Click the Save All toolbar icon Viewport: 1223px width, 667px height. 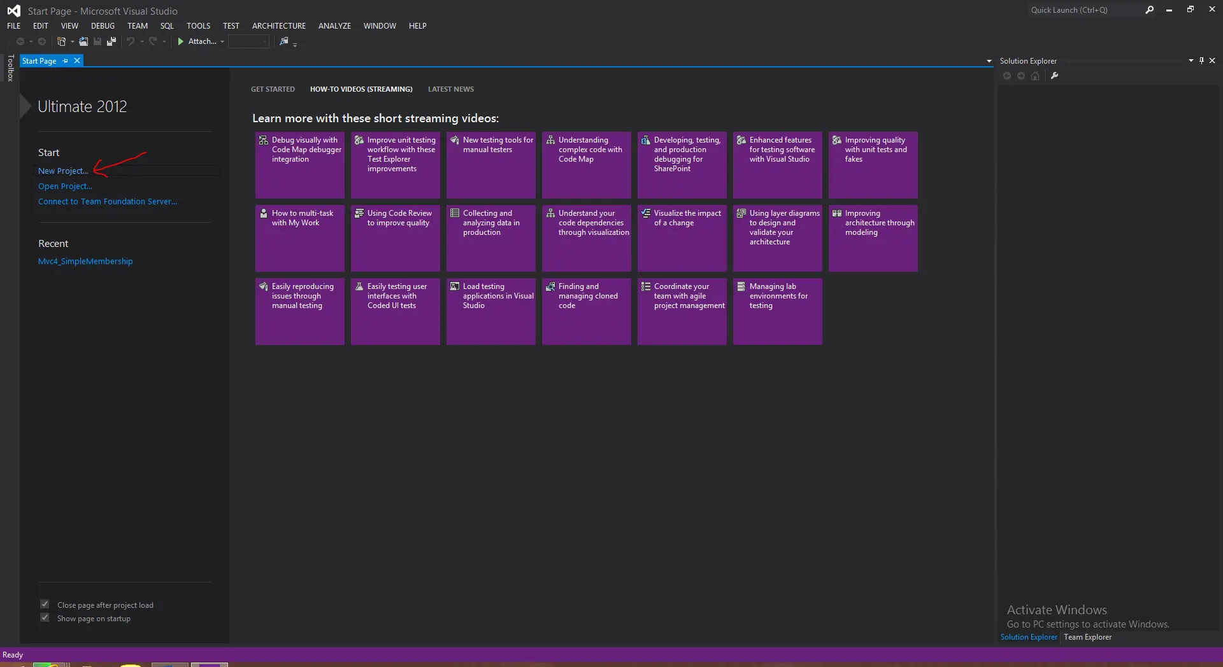111,41
